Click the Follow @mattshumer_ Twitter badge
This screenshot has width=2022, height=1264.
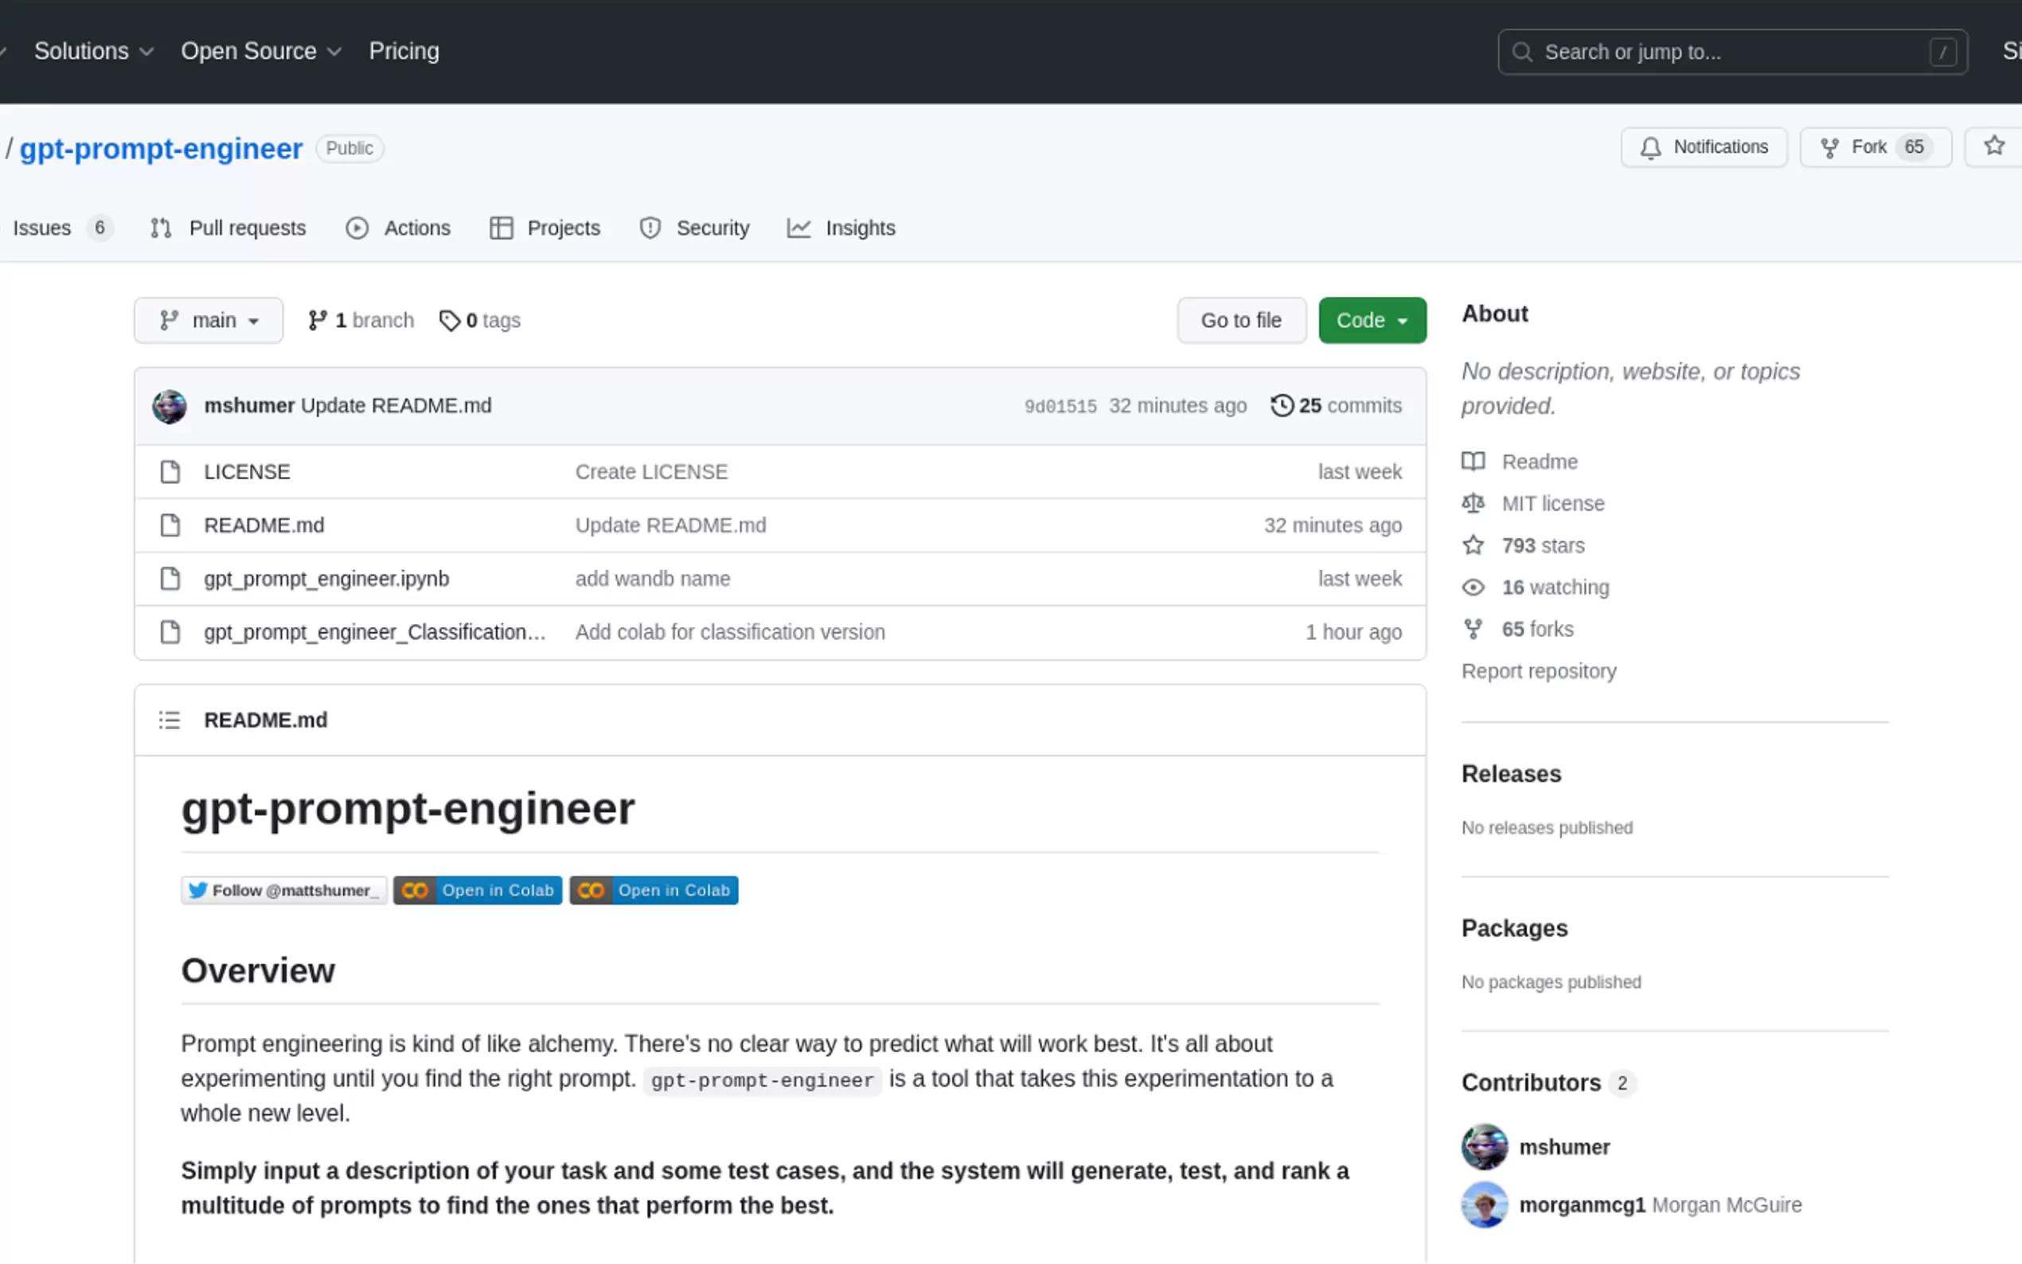pyautogui.click(x=283, y=889)
